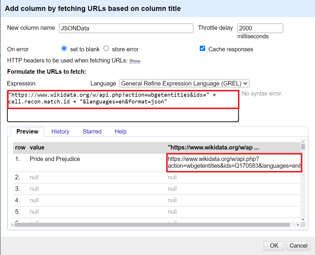Open the Starred expressions tab

pos(92,132)
